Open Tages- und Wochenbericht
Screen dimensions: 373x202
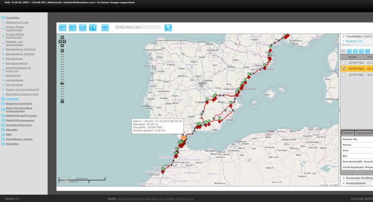pyautogui.click(x=22, y=89)
